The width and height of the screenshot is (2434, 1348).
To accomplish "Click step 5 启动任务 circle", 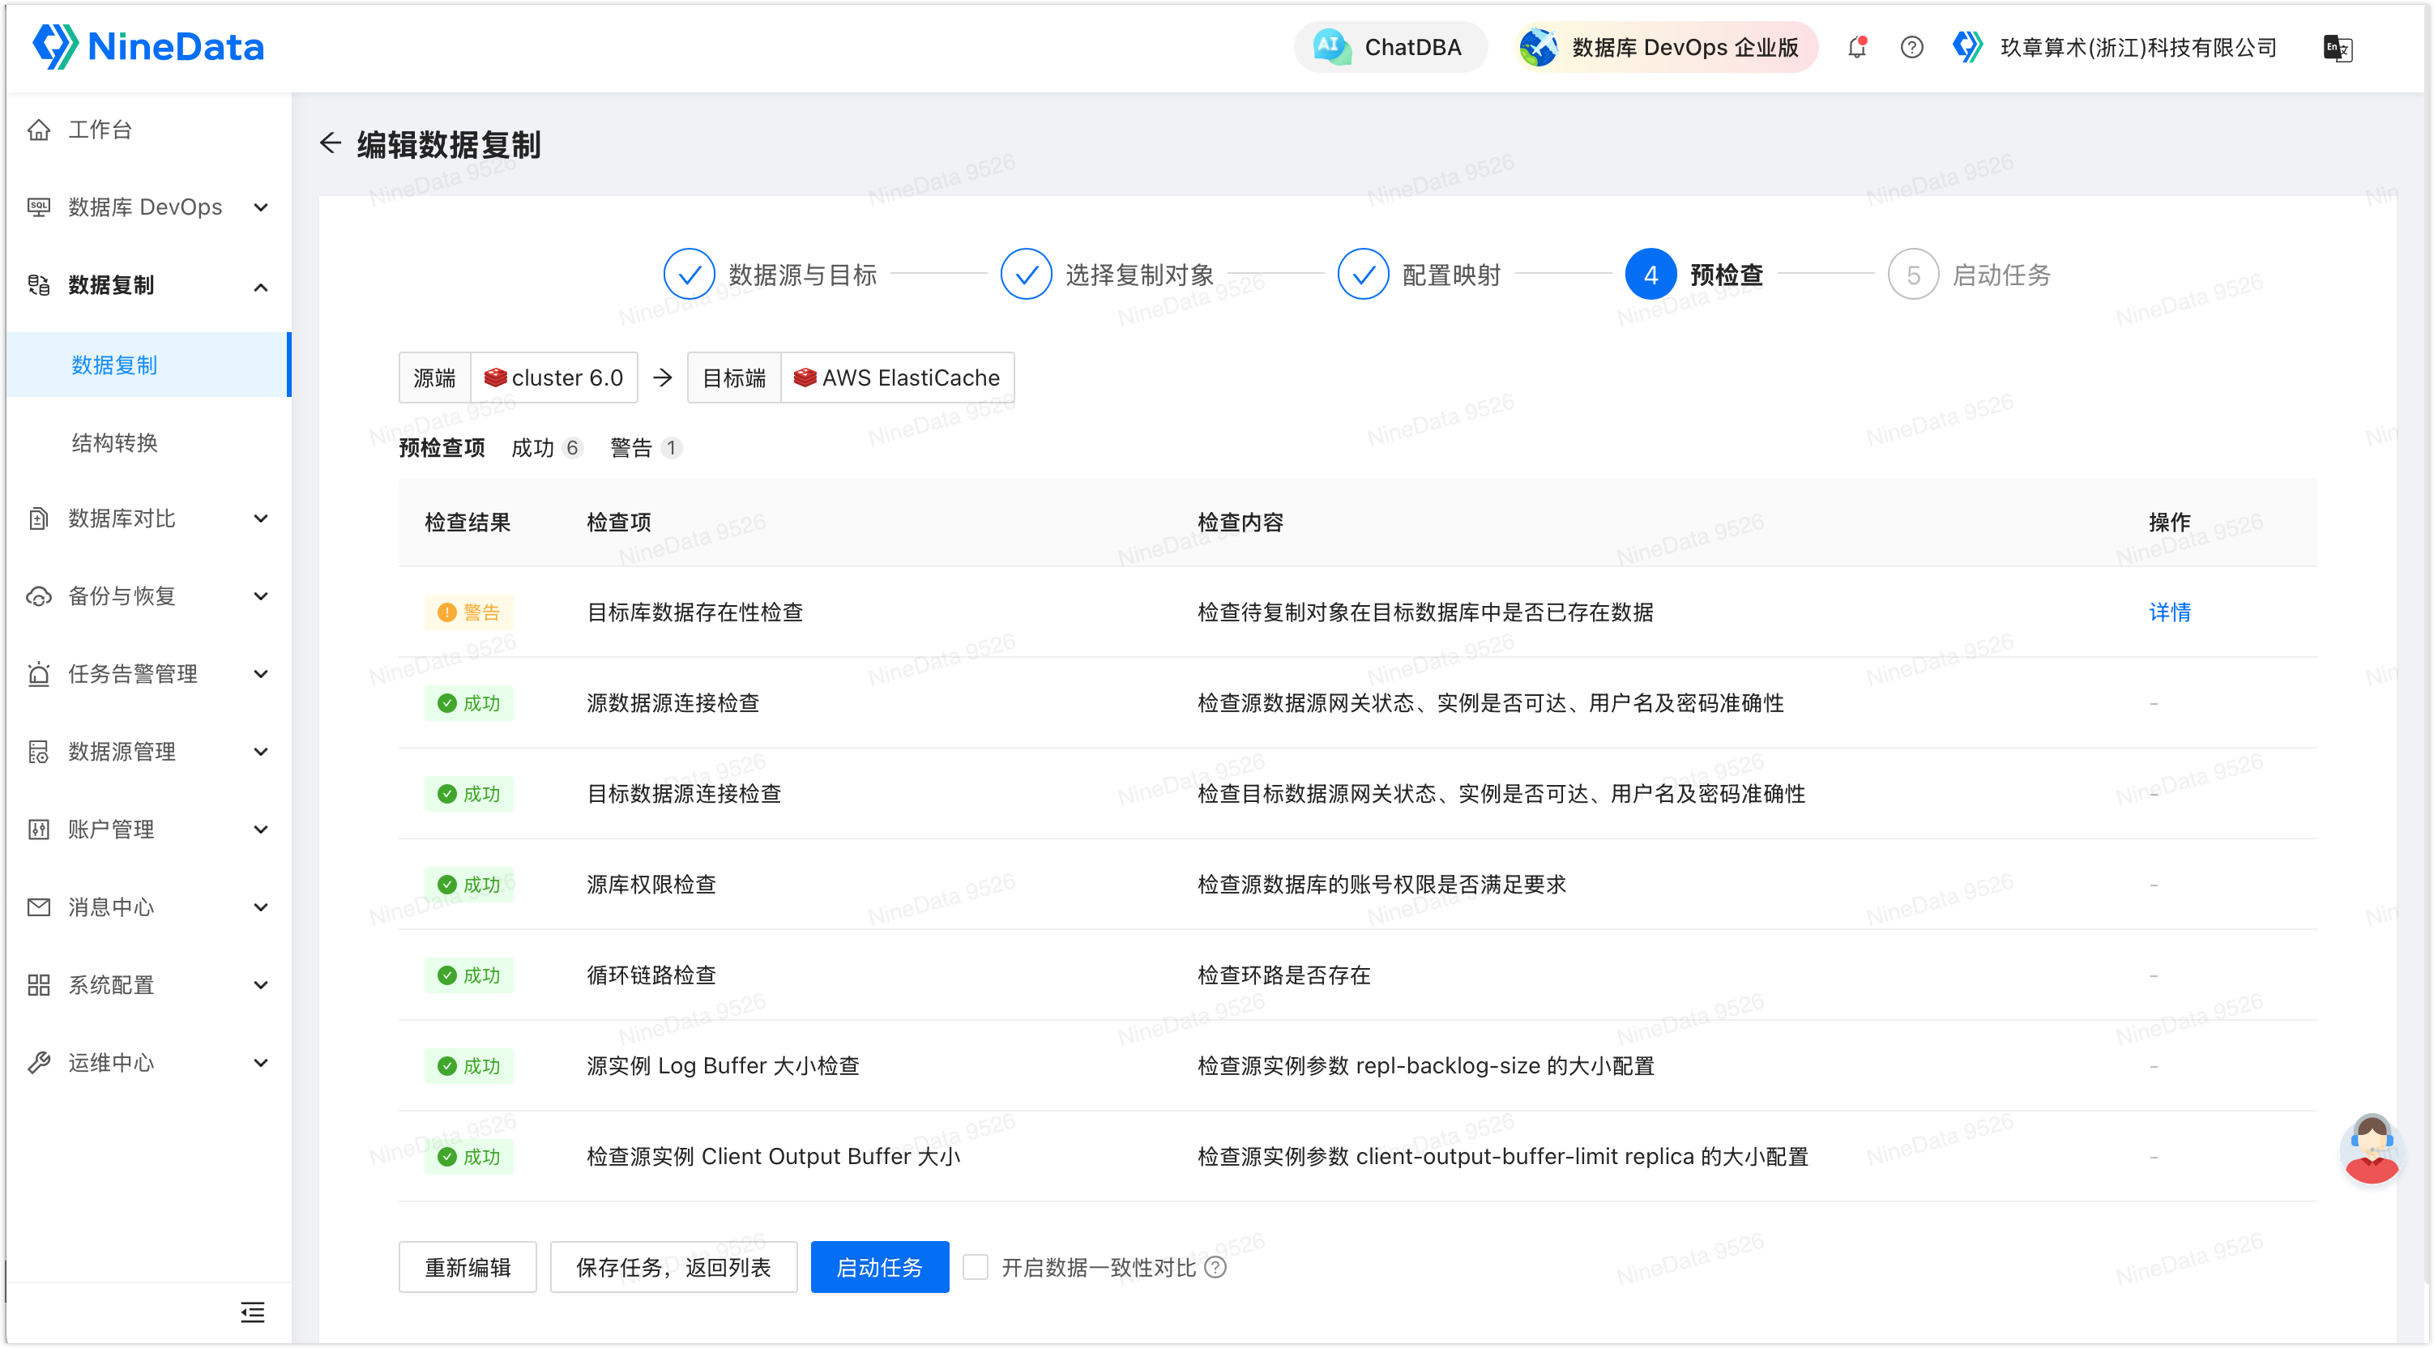I will [1912, 274].
